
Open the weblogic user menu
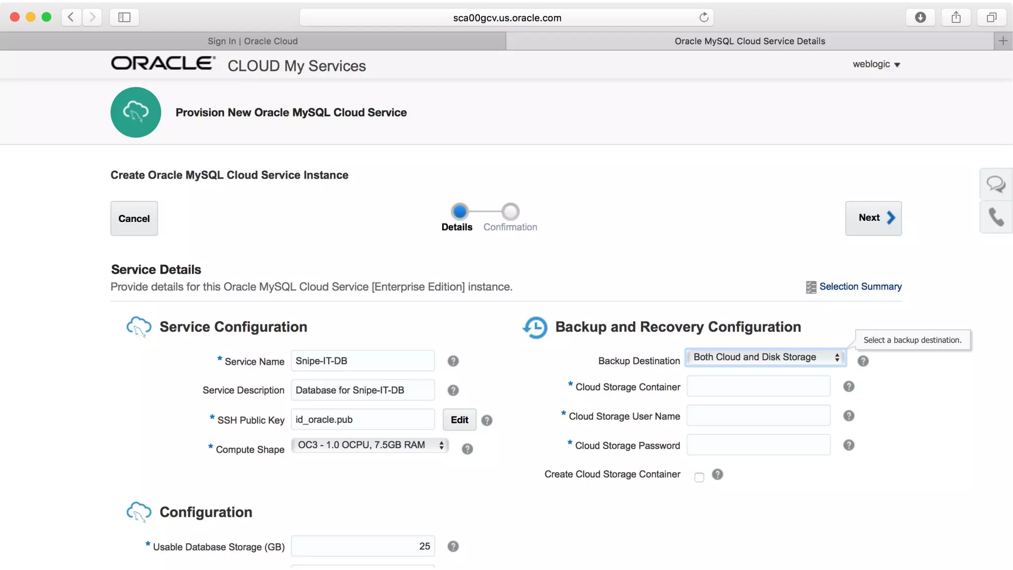point(876,64)
